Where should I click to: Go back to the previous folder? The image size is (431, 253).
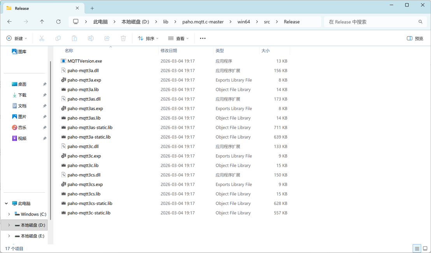click(x=10, y=22)
